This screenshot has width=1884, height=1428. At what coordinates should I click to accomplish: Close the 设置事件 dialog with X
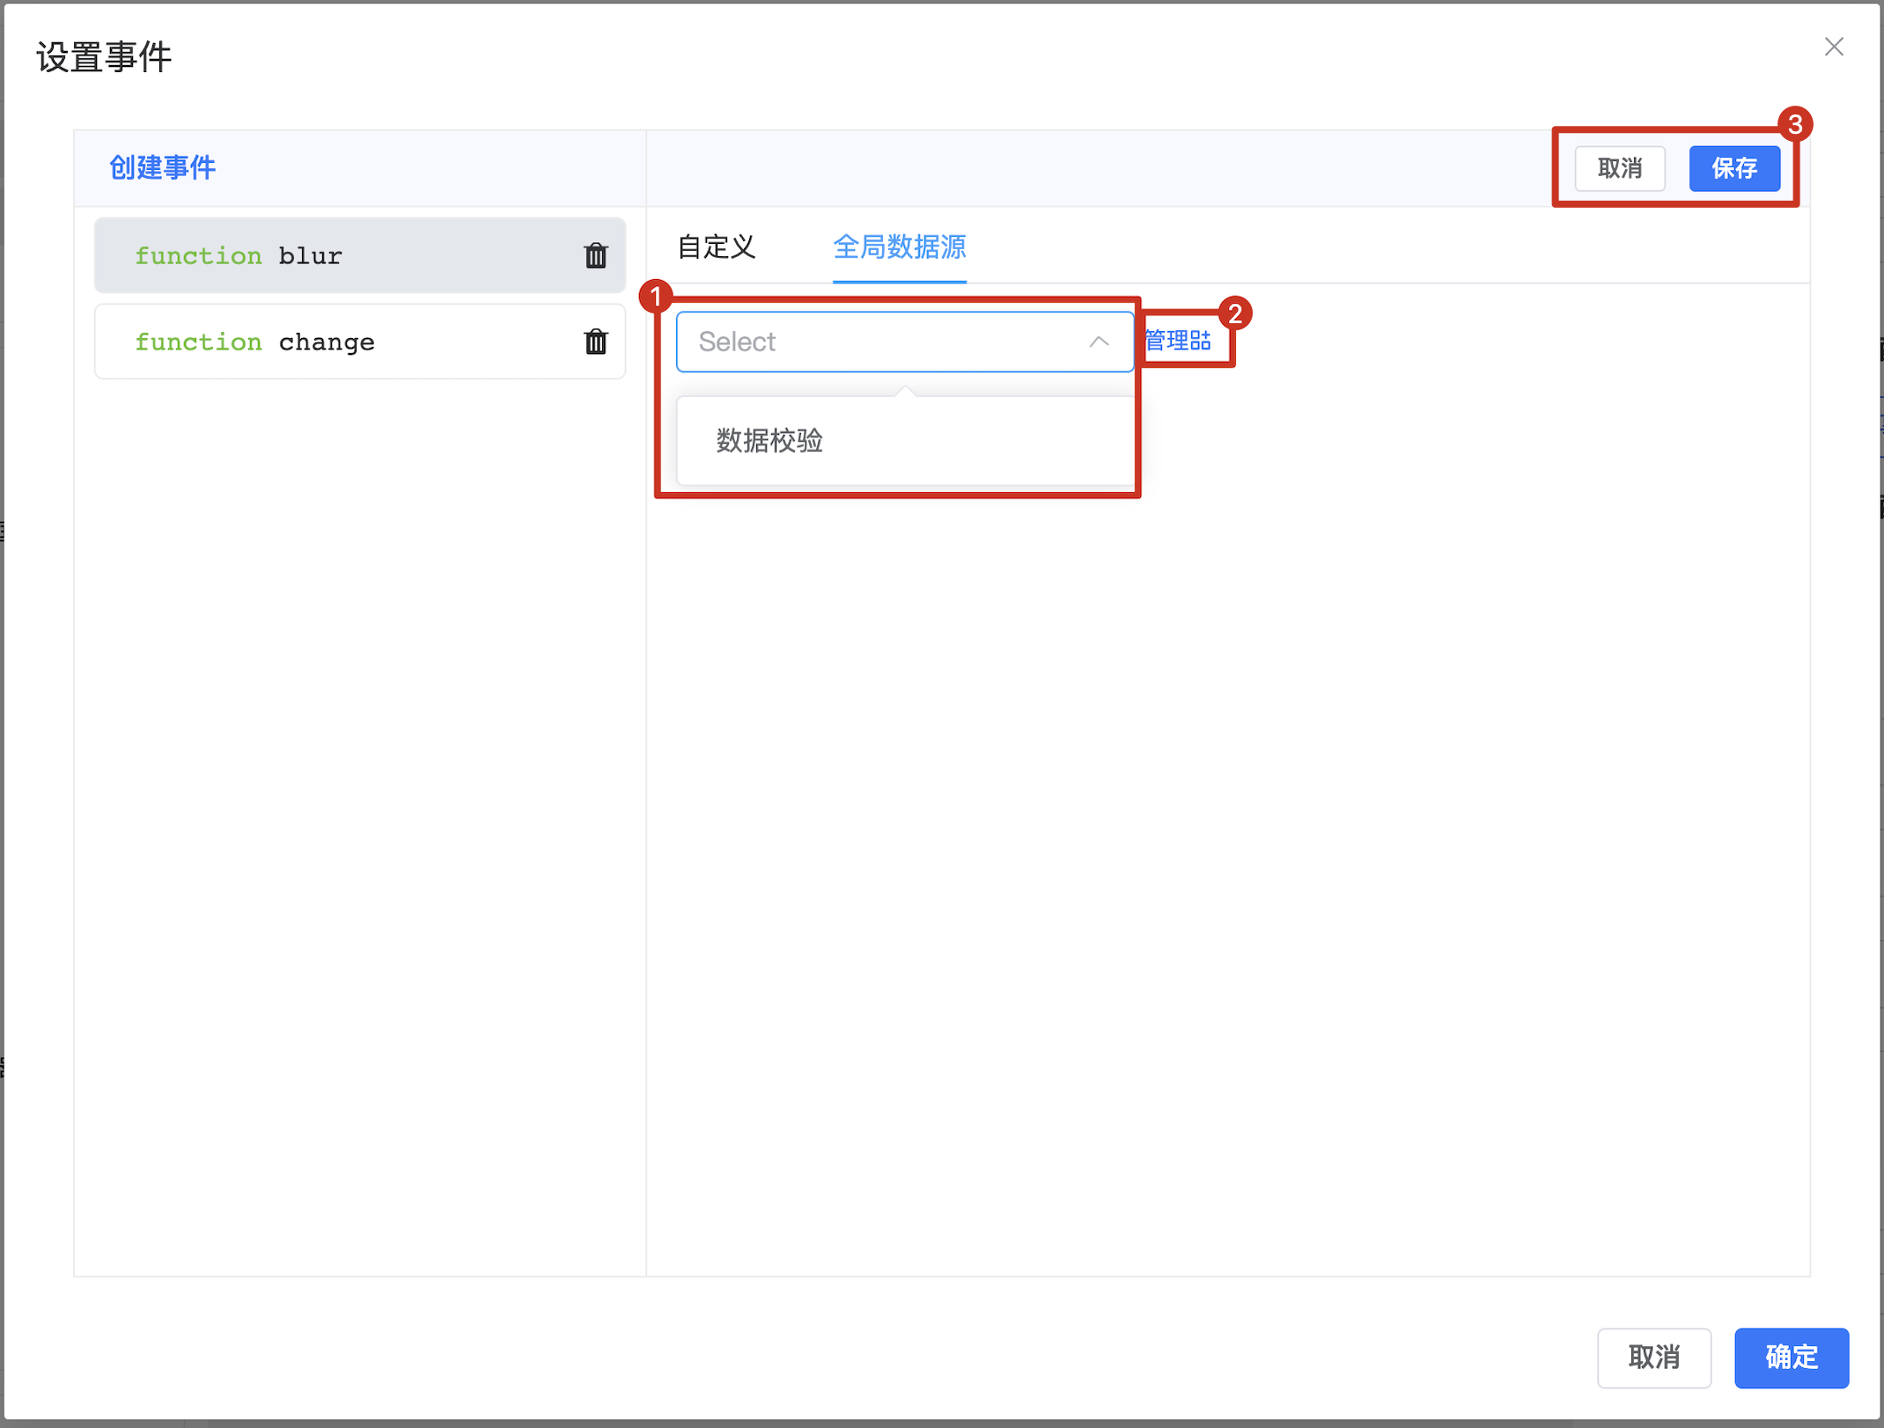(1834, 47)
